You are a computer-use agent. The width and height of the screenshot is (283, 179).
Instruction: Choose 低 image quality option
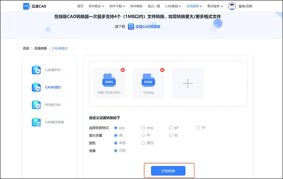[171, 136]
